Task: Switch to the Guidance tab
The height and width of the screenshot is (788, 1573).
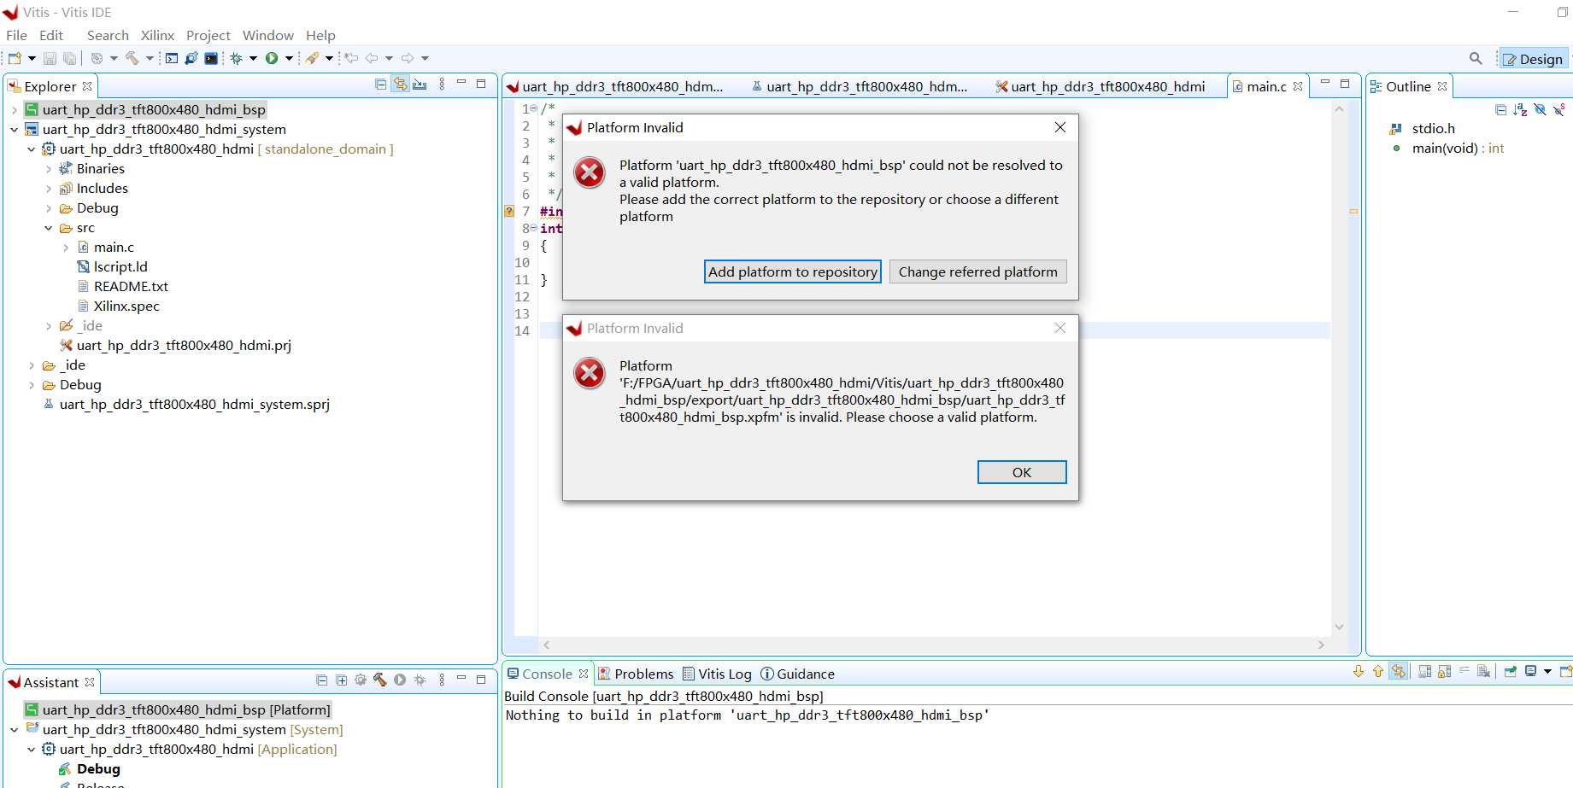Action: coord(797,674)
